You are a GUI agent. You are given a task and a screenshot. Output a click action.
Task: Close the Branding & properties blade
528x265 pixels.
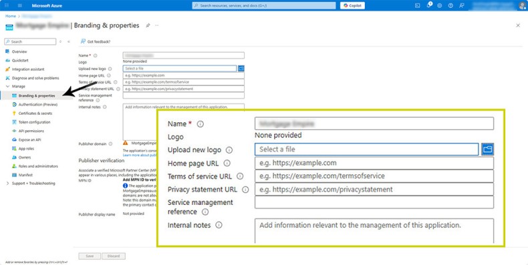pyautogui.click(x=518, y=25)
